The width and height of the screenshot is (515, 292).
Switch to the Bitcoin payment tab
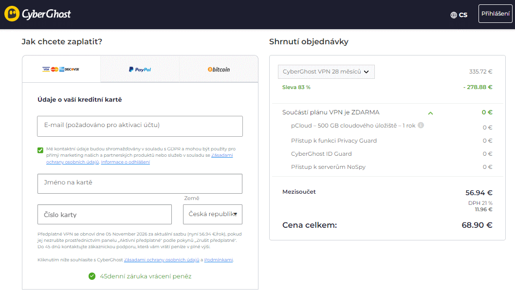(x=217, y=69)
